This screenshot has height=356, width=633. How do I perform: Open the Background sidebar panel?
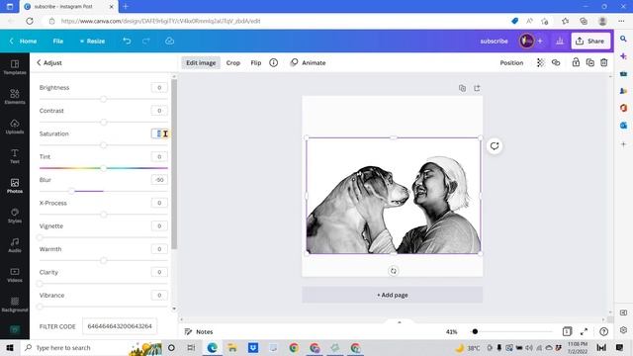(x=15, y=305)
